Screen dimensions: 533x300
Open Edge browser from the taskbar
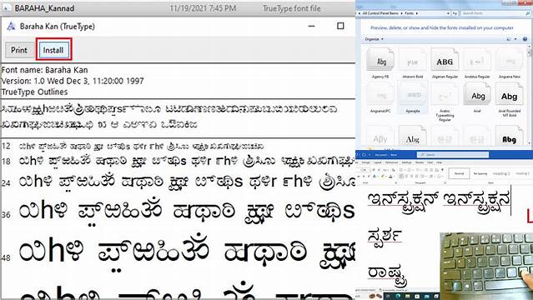(x=397, y=296)
